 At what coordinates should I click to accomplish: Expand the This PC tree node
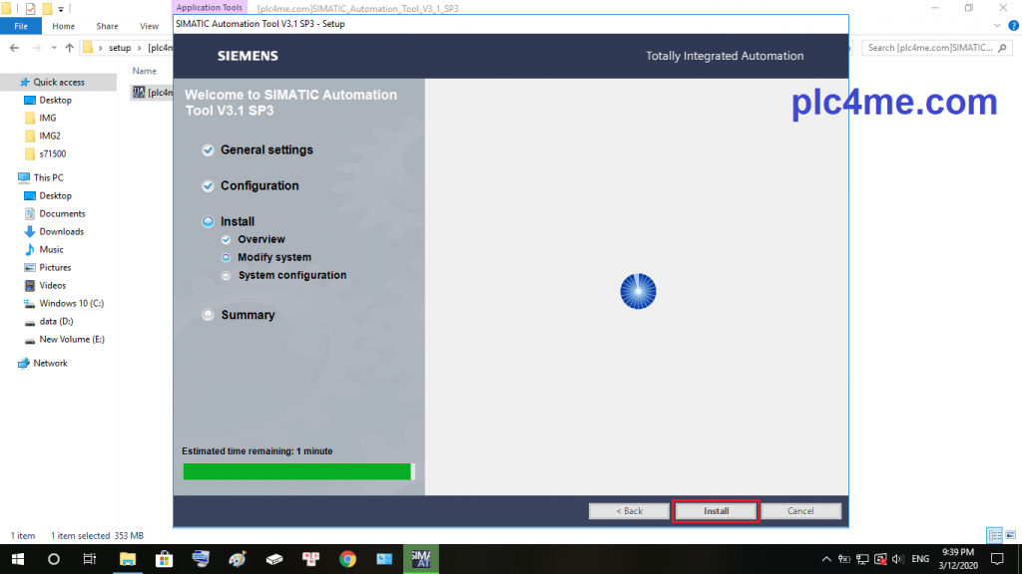(10, 177)
